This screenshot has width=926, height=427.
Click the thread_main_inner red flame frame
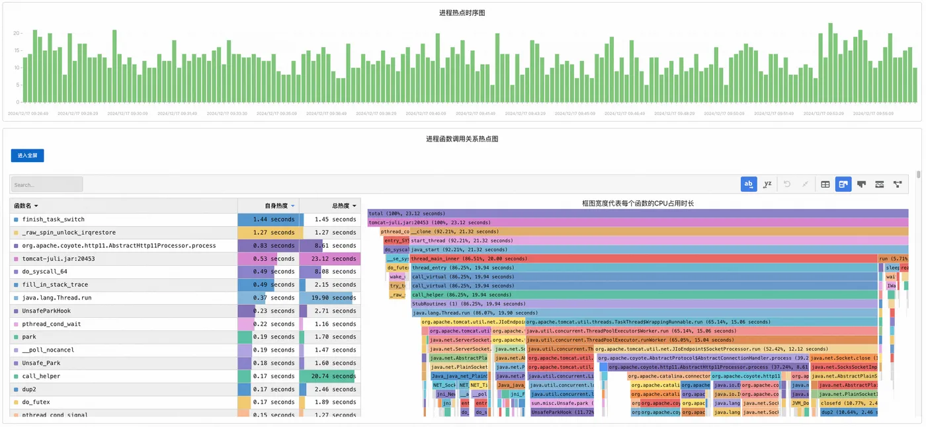644,259
